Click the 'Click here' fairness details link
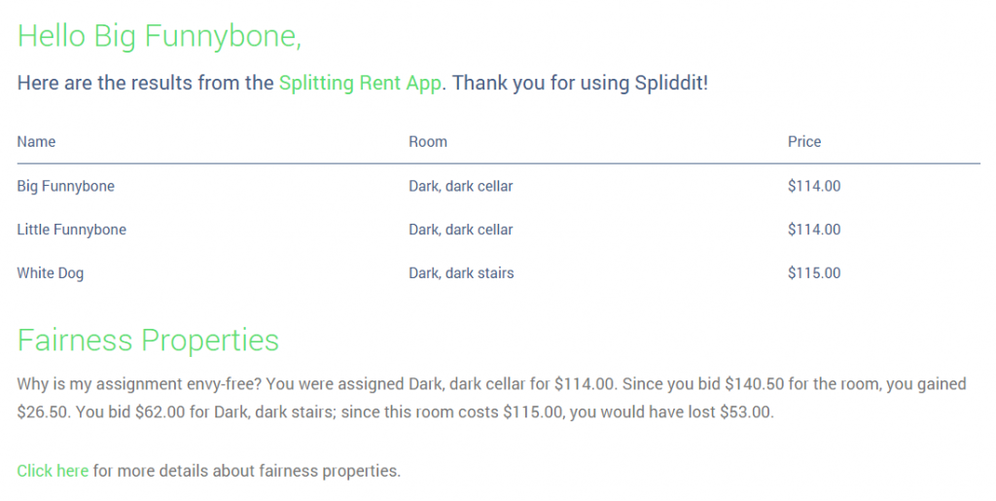Viewport: 996px width, 501px height. click(x=53, y=471)
